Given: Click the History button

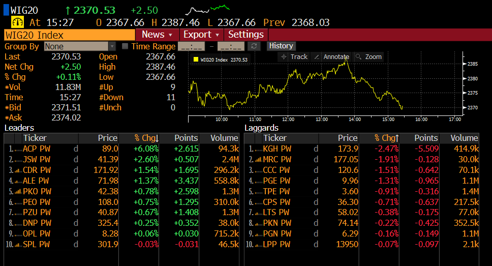Looking at the screenshot, I should coord(281,46).
